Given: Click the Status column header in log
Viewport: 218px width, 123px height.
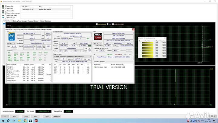Looking at the screenshot, I should pyautogui.click(x=54, y=7).
